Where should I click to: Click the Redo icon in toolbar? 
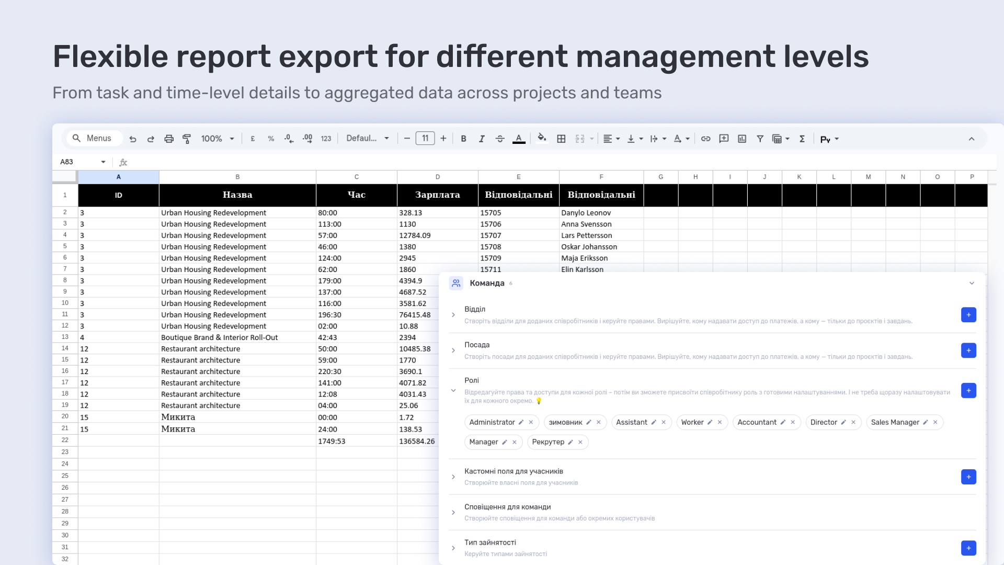point(151,139)
